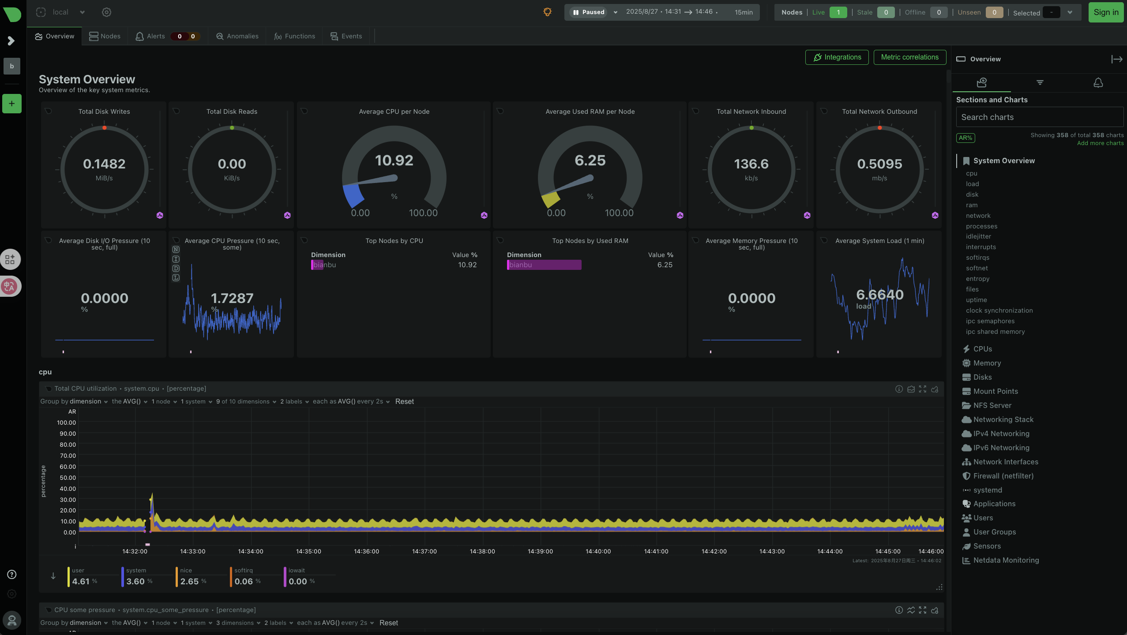Collapse the right Overview sidebar panel

click(x=1116, y=59)
